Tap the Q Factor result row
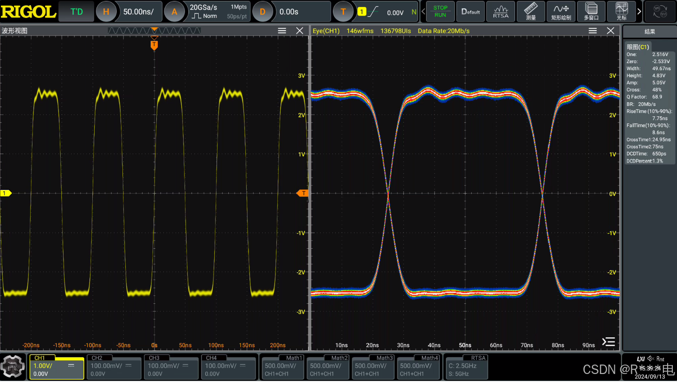The image size is (677, 382). click(650, 97)
